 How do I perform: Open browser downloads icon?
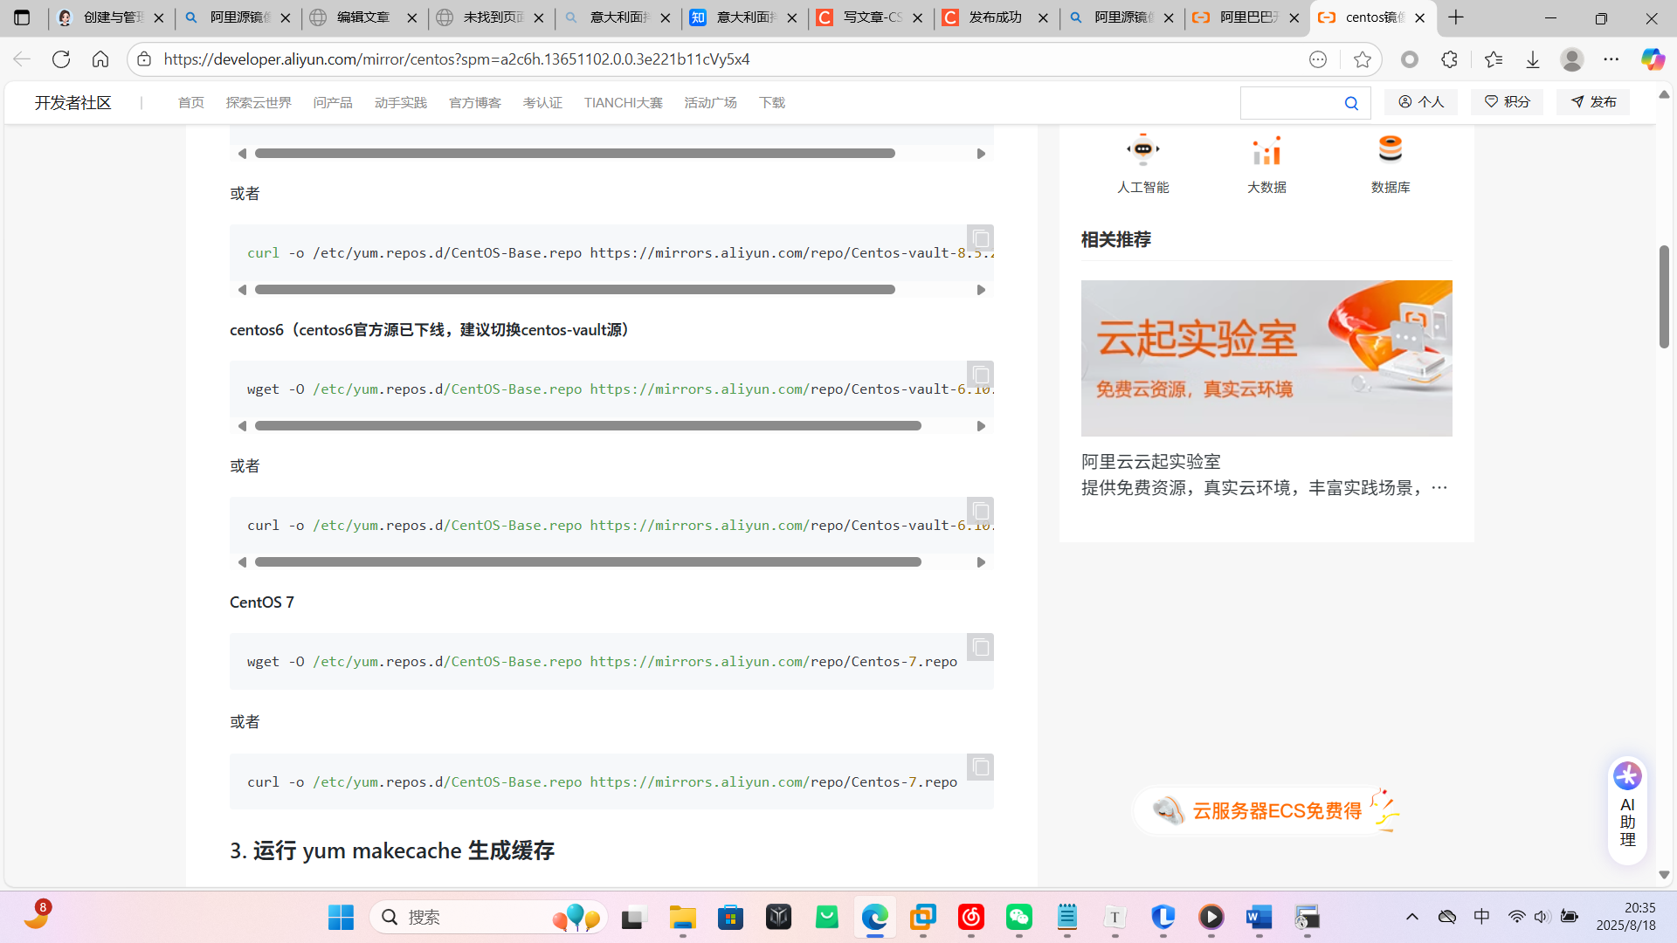(x=1533, y=59)
